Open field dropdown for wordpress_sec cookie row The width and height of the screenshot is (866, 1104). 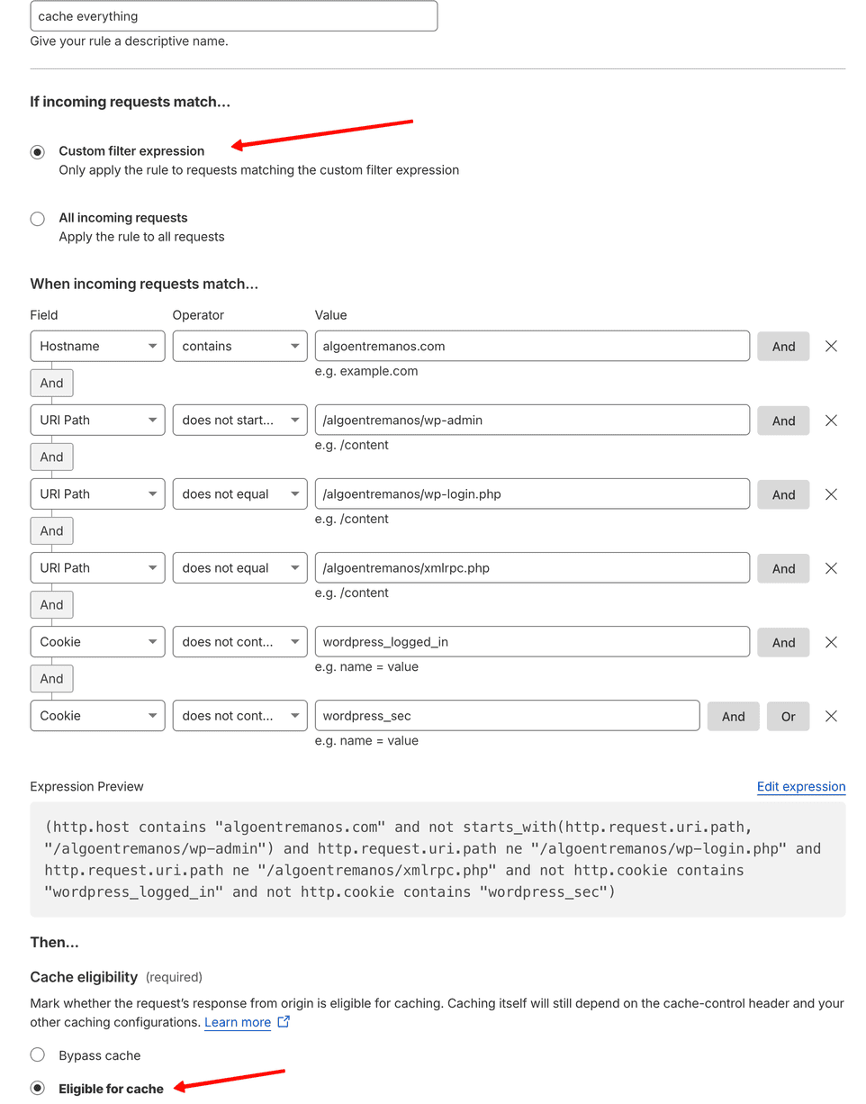tap(97, 716)
